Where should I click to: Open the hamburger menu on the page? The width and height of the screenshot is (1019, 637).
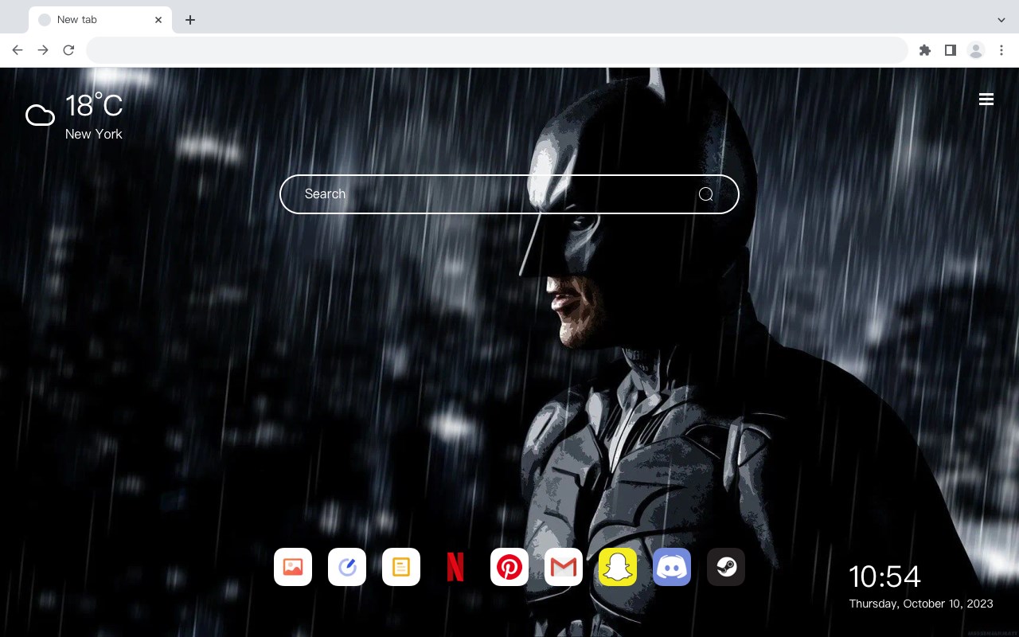986,100
